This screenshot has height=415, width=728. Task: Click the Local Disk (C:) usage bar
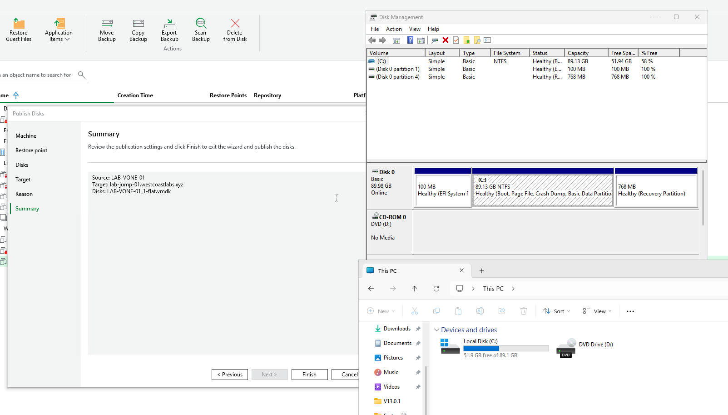[x=506, y=349]
